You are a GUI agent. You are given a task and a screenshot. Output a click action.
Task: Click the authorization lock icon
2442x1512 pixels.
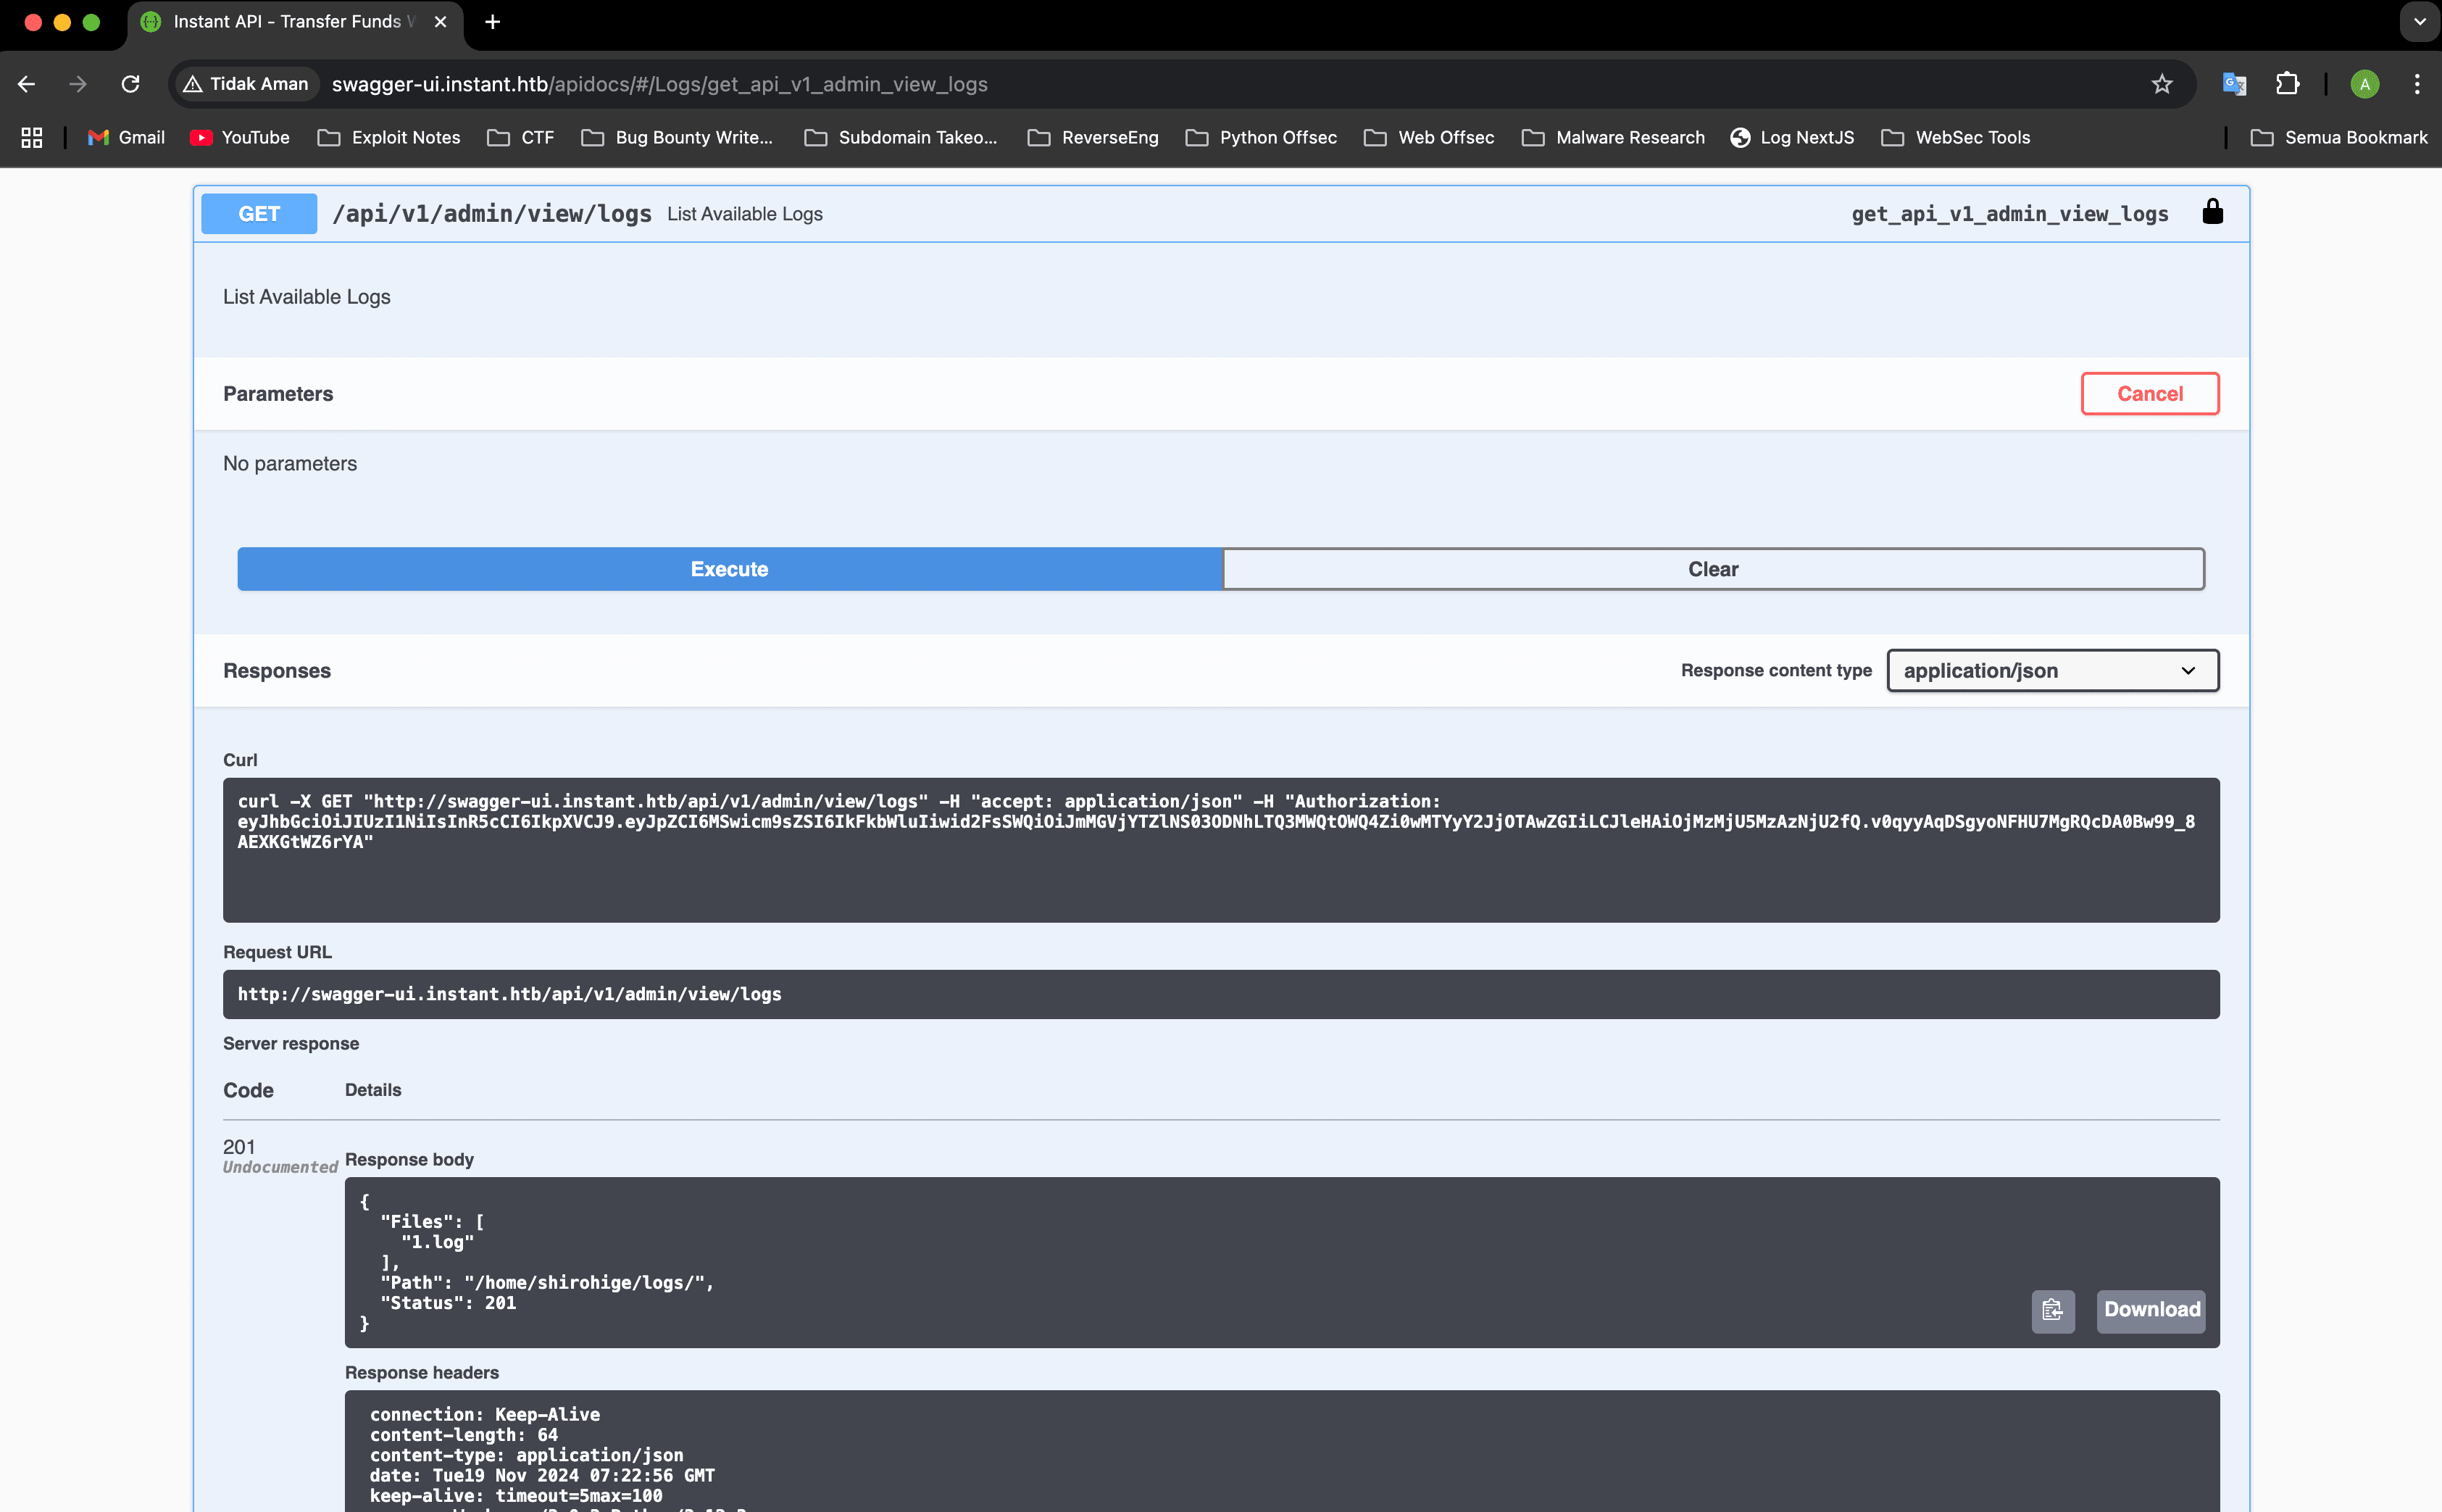[2212, 212]
